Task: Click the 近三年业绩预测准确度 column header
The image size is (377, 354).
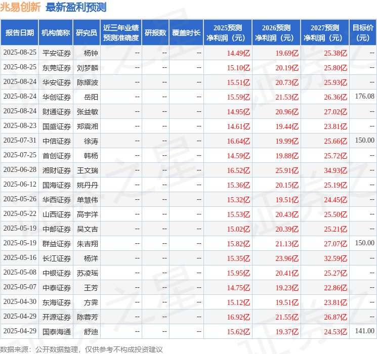Action: click(x=121, y=33)
